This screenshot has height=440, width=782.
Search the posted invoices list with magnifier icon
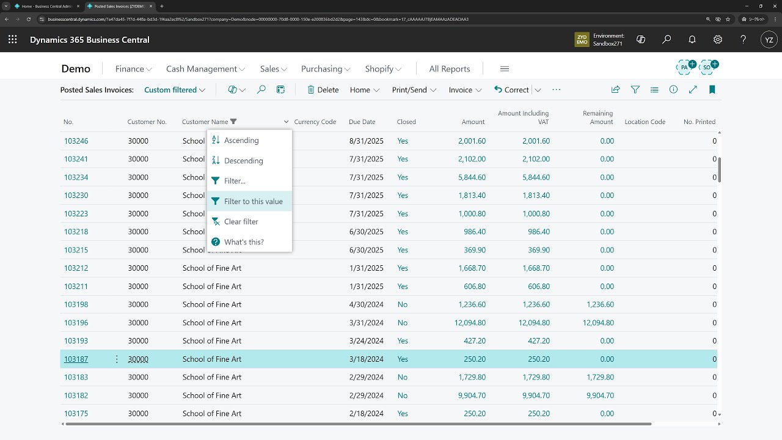pos(261,89)
